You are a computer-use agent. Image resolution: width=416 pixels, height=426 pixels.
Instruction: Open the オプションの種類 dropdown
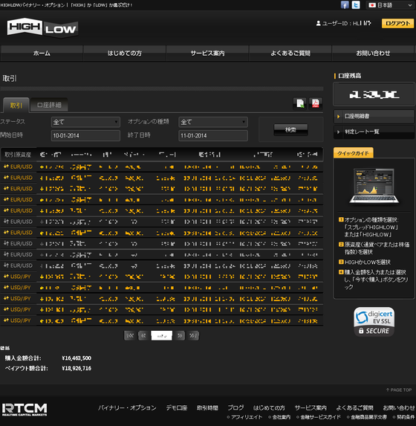(213, 122)
